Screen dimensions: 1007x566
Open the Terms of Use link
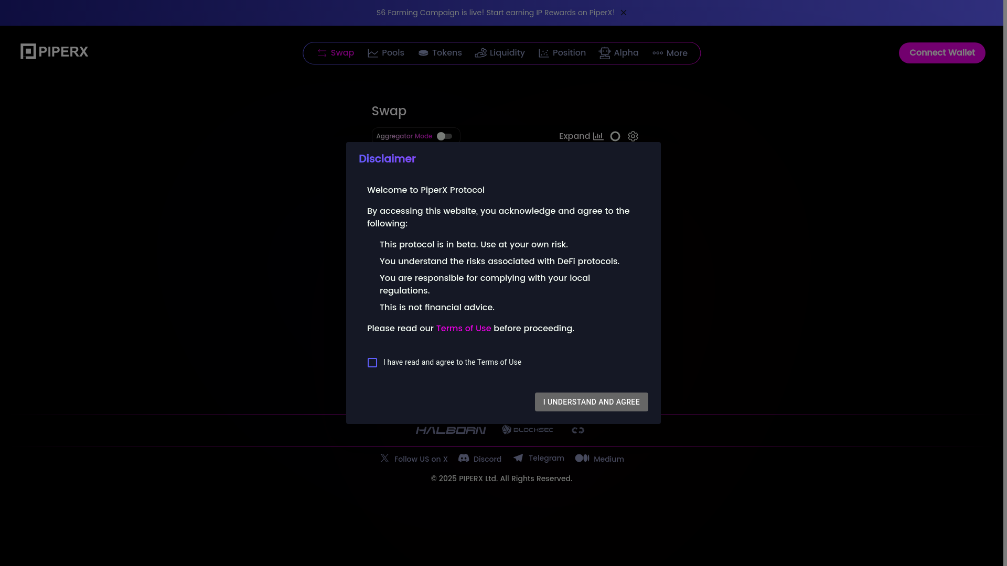click(x=464, y=329)
